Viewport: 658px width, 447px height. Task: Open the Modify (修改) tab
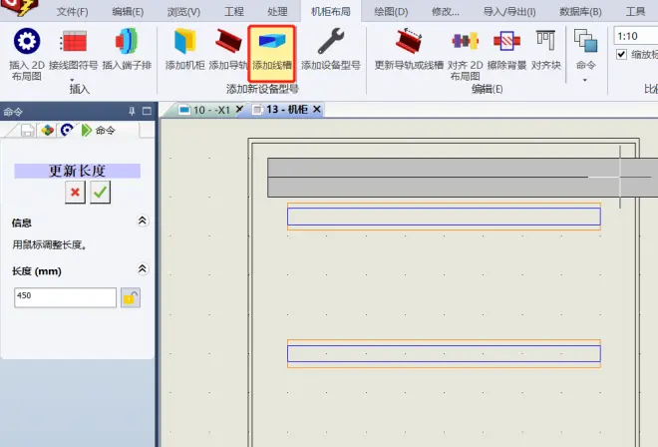click(x=446, y=11)
